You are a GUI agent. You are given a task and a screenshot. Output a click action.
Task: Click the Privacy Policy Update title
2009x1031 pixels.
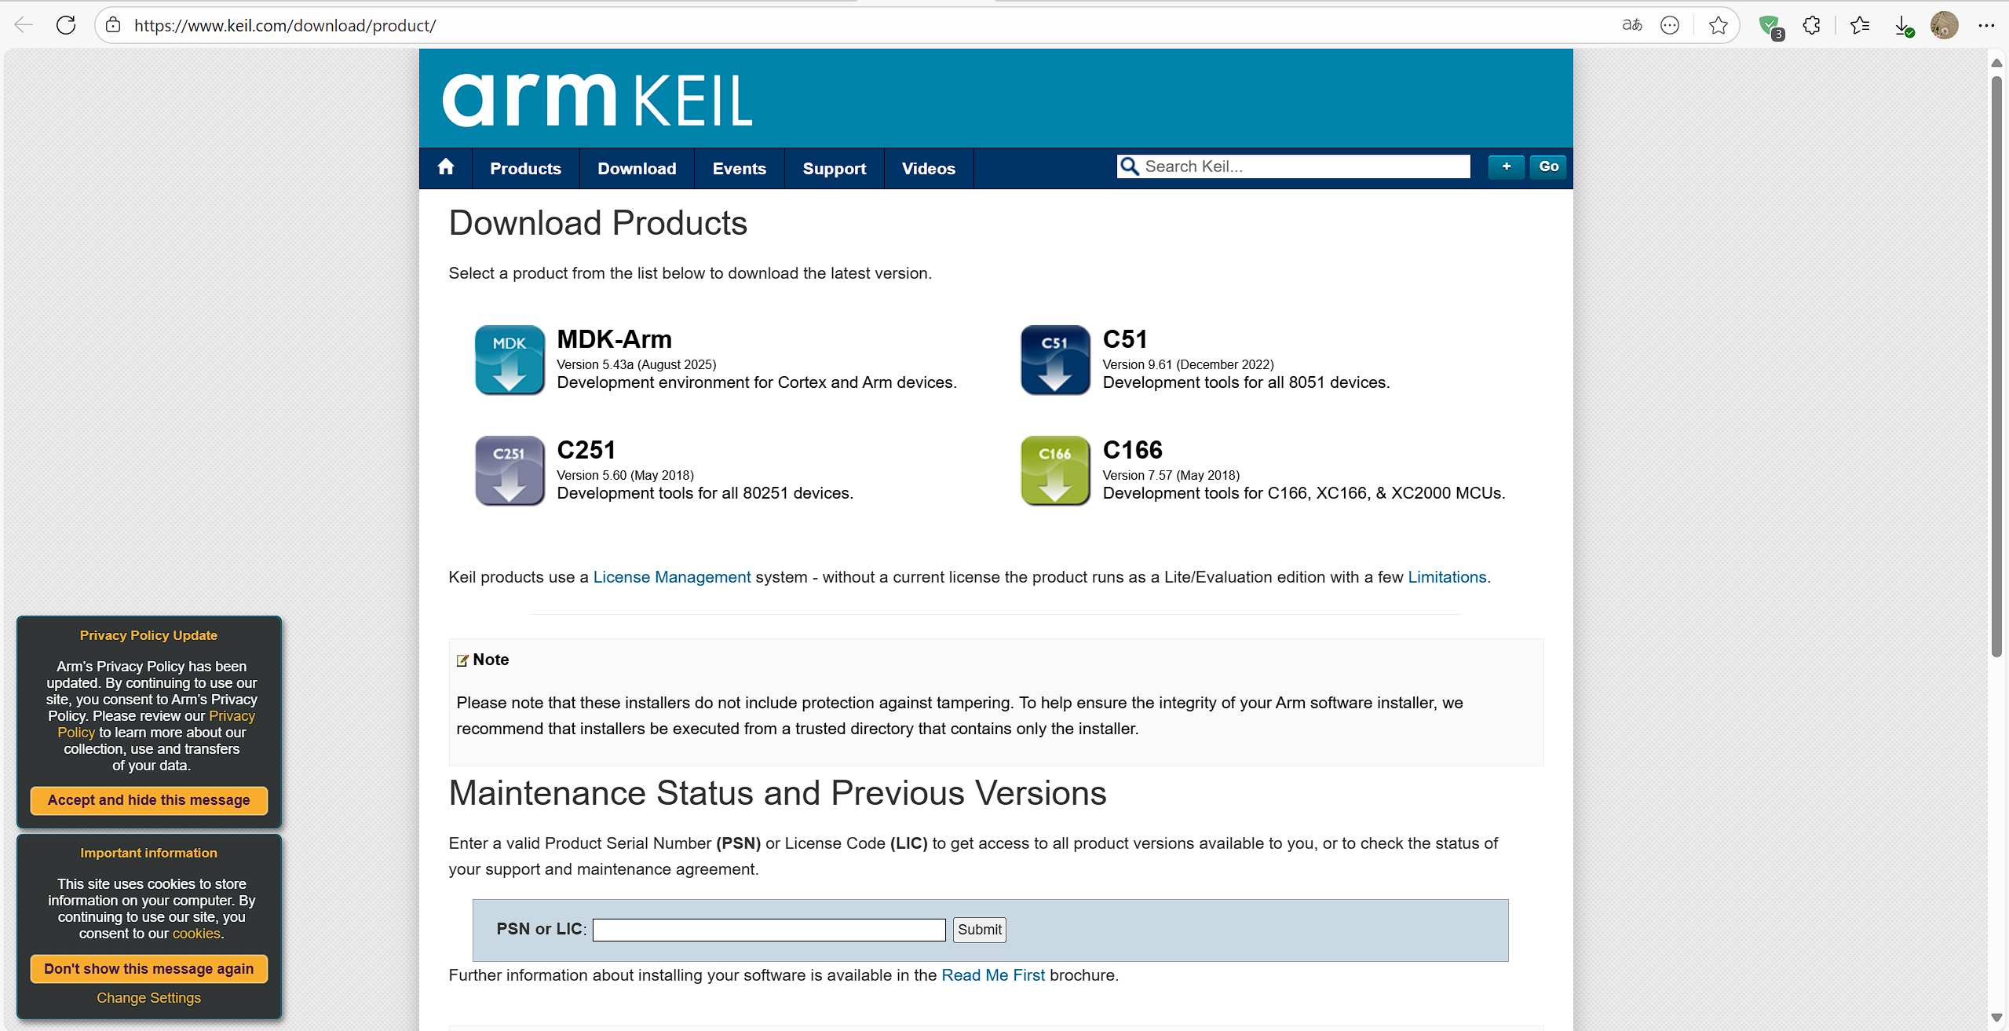149,635
